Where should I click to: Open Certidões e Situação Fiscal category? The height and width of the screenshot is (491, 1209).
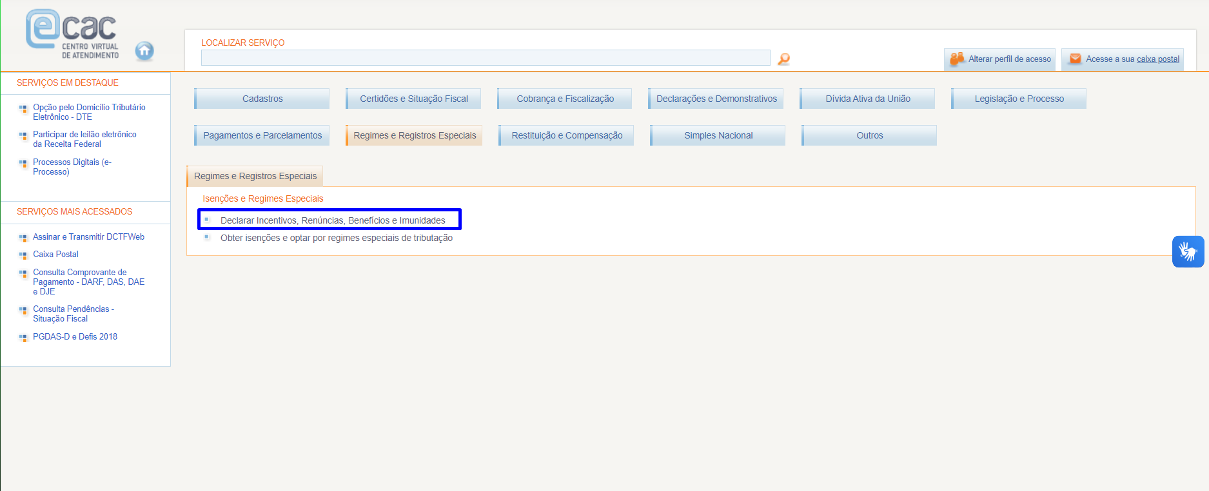click(x=413, y=99)
